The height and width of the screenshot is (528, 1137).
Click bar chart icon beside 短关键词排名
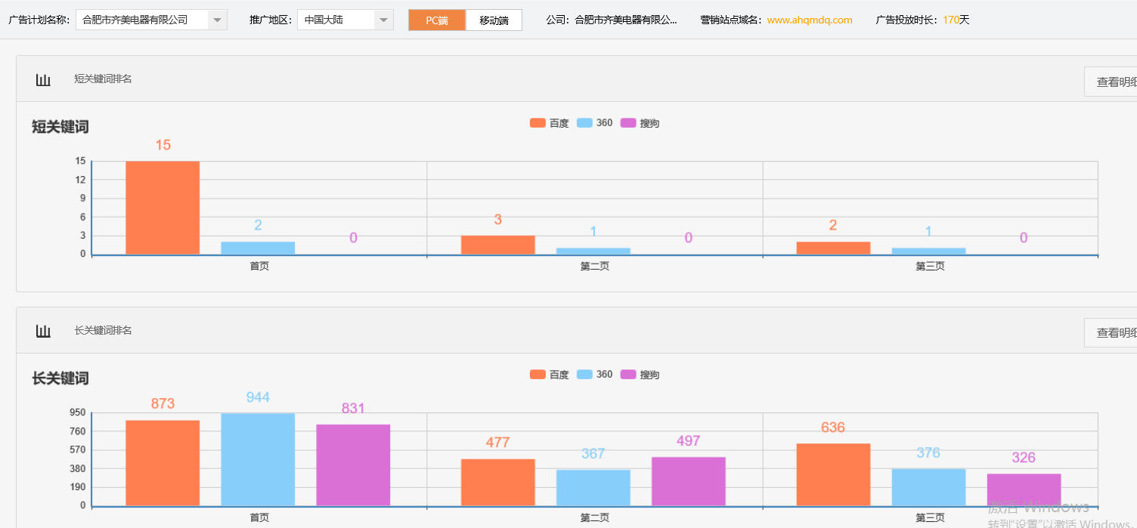43,79
